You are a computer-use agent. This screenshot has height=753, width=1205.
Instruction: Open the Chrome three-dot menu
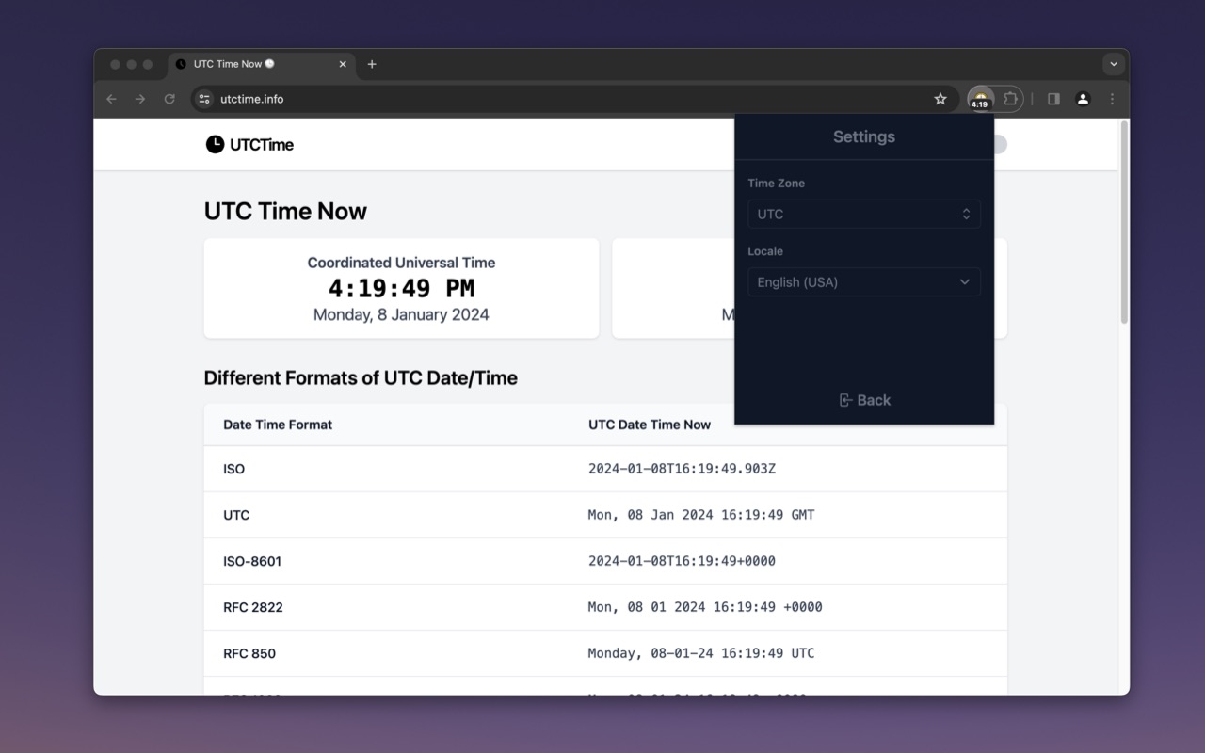[x=1112, y=99]
